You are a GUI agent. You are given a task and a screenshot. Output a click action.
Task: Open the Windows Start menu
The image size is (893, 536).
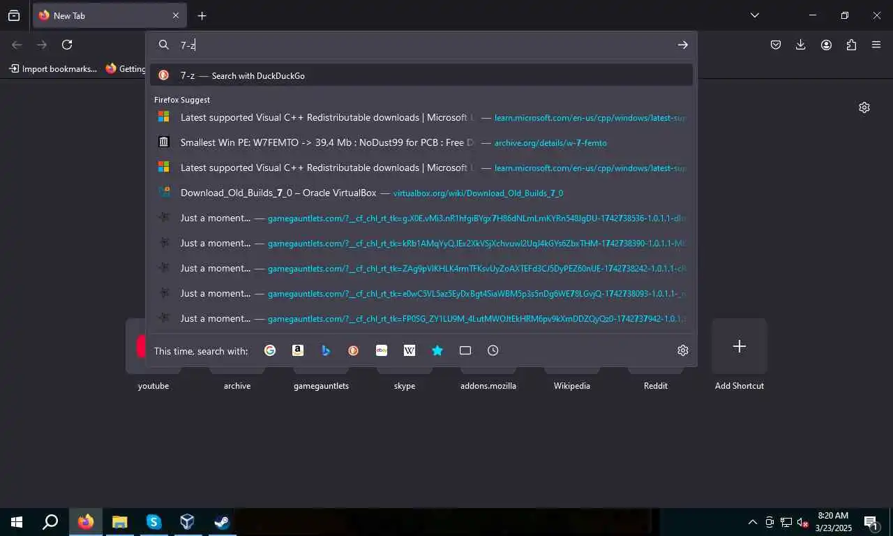(x=17, y=522)
